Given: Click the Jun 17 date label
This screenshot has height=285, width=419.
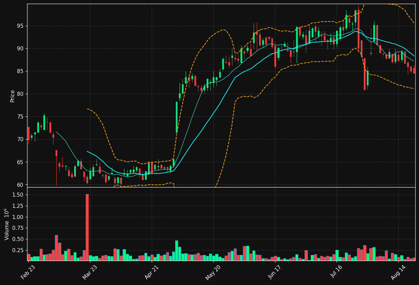Looking at the screenshot, I should tap(275, 272).
